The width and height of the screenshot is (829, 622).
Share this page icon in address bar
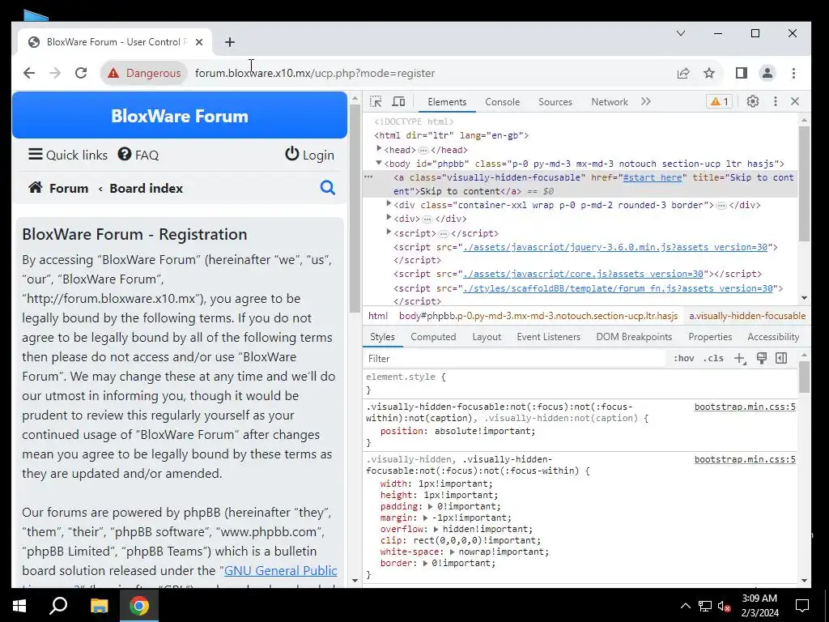683,73
